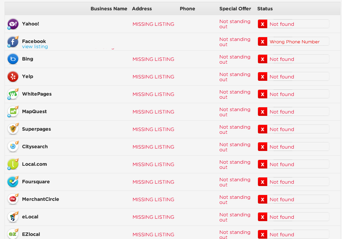Click the red X in EZlocal row
342x239 pixels.
[x=262, y=235]
